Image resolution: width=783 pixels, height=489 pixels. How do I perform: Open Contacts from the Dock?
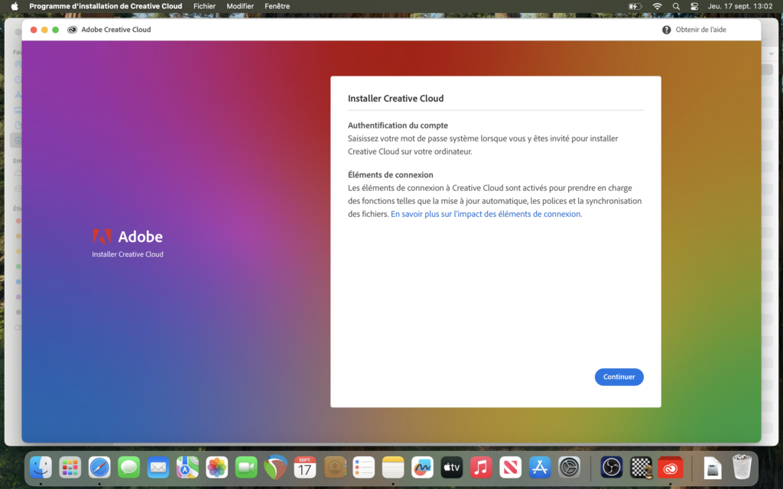coord(335,468)
